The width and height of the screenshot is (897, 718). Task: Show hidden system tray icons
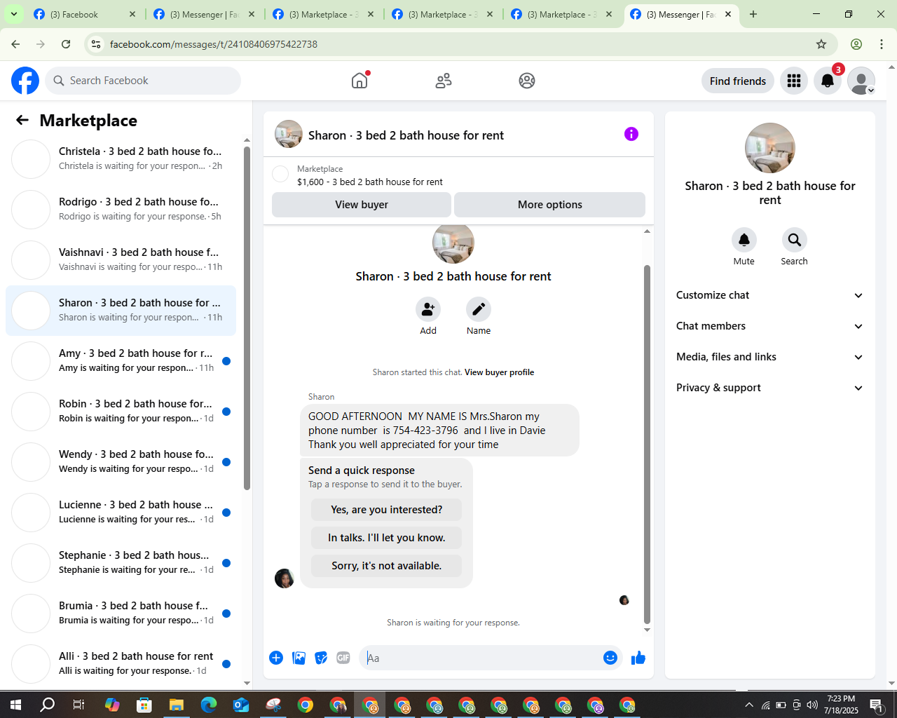(749, 705)
